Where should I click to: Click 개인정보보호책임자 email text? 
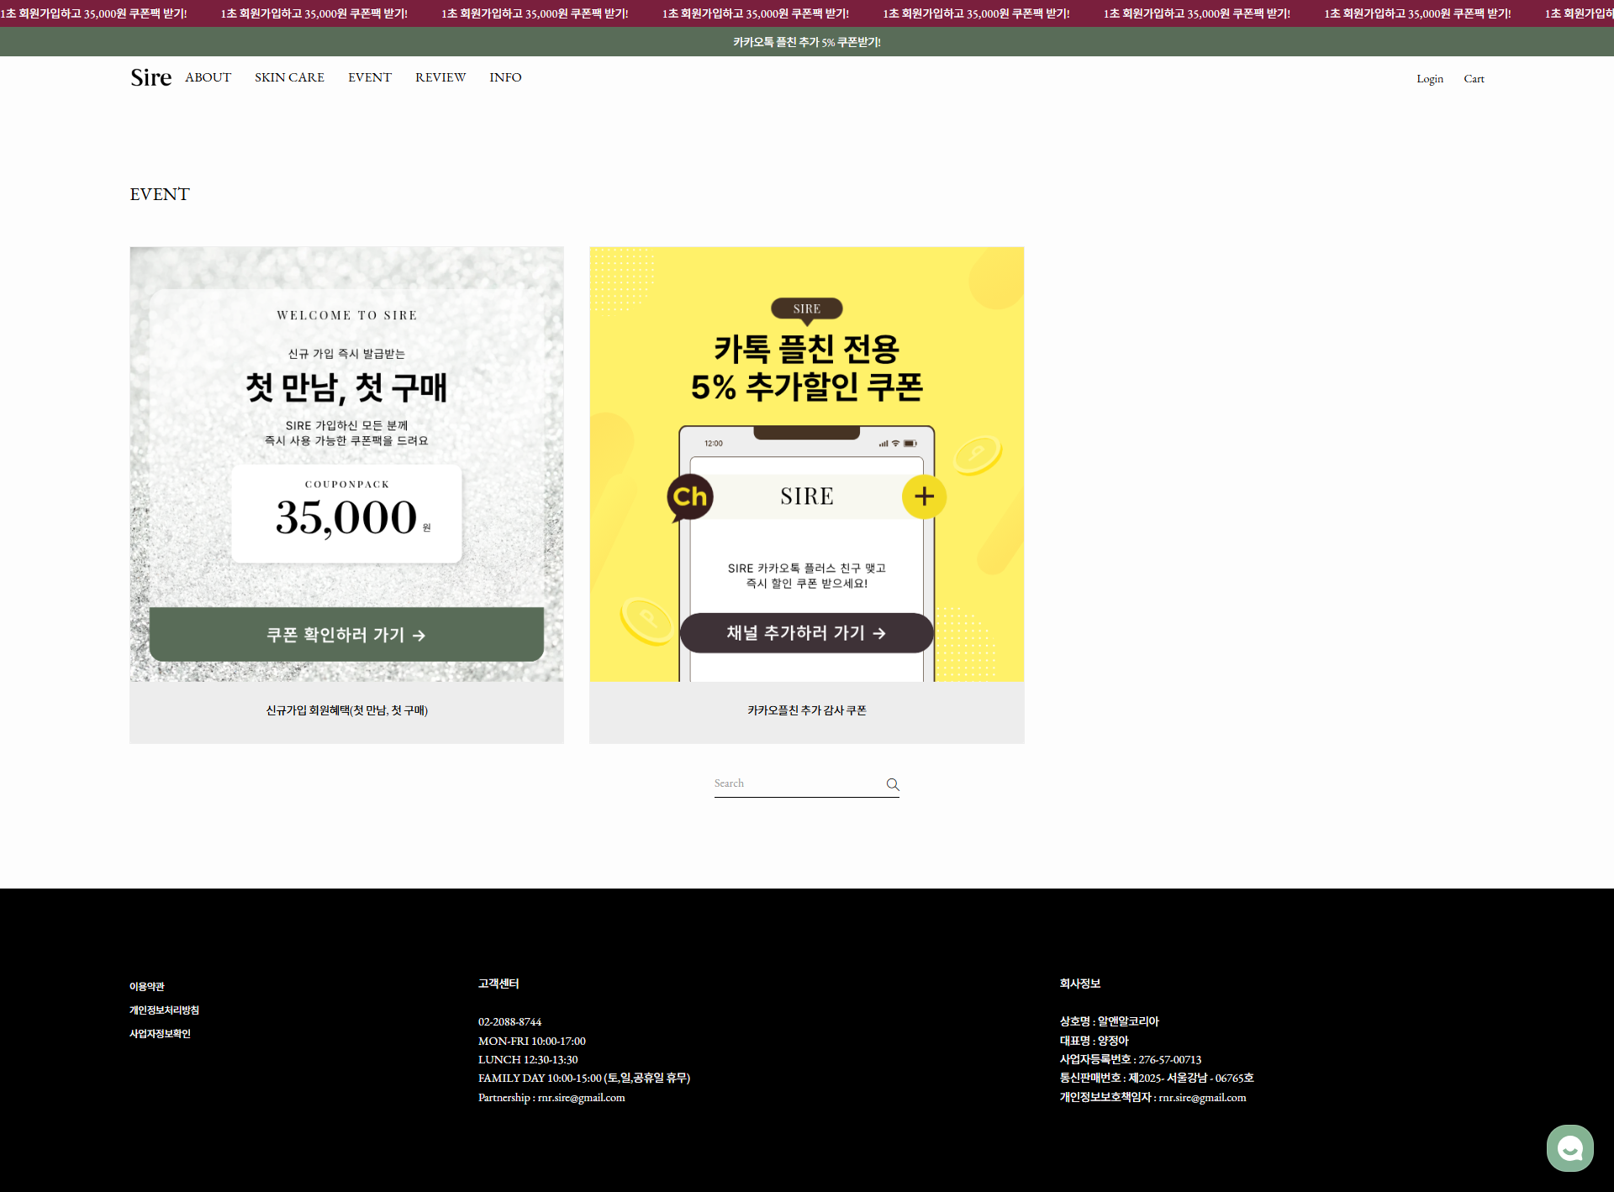pyautogui.click(x=1153, y=1098)
